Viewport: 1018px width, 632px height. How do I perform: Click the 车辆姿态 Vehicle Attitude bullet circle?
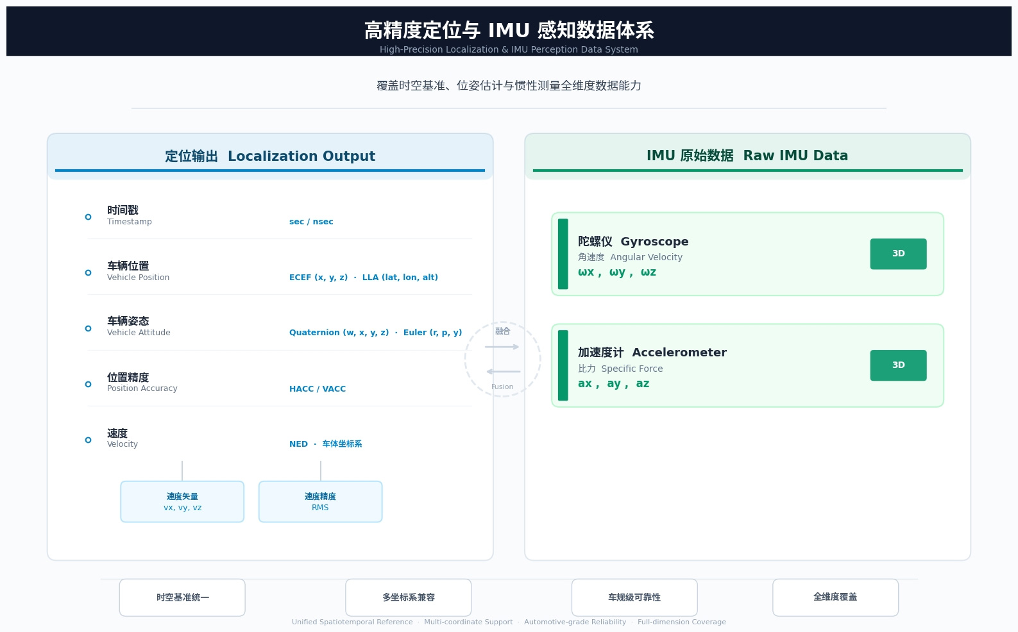point(88,328)
